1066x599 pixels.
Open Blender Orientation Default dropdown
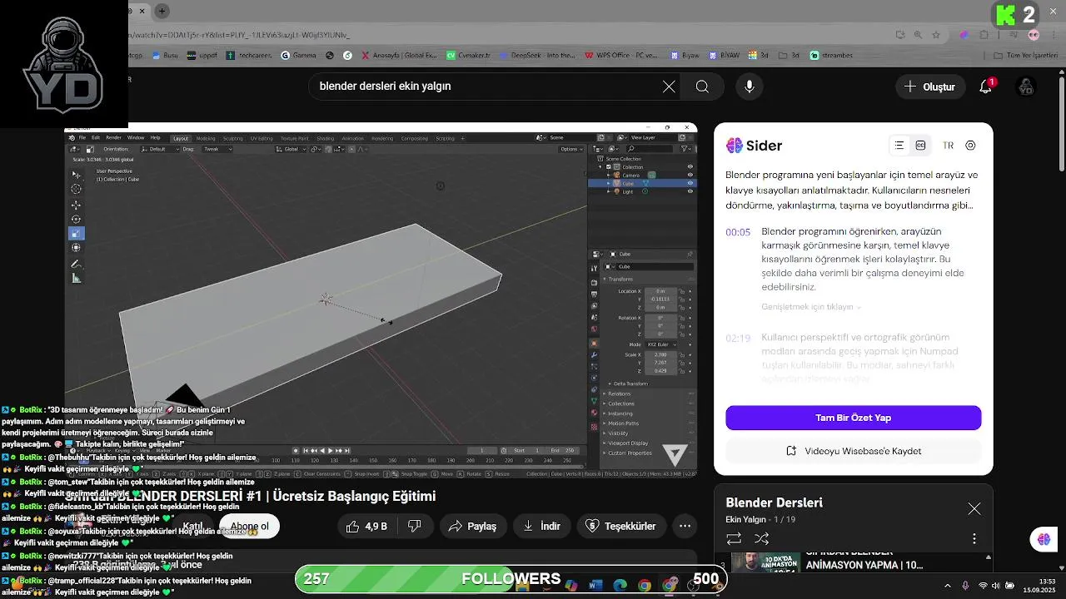[158, 149]
